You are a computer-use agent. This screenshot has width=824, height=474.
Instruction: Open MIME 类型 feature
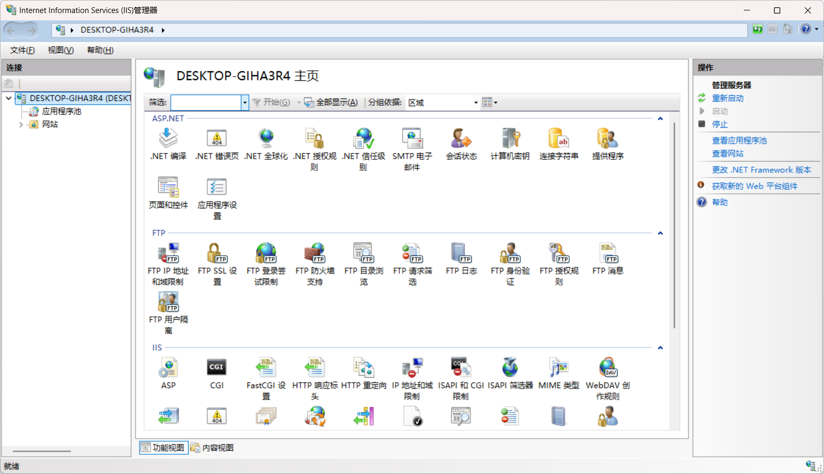(559, 373)
